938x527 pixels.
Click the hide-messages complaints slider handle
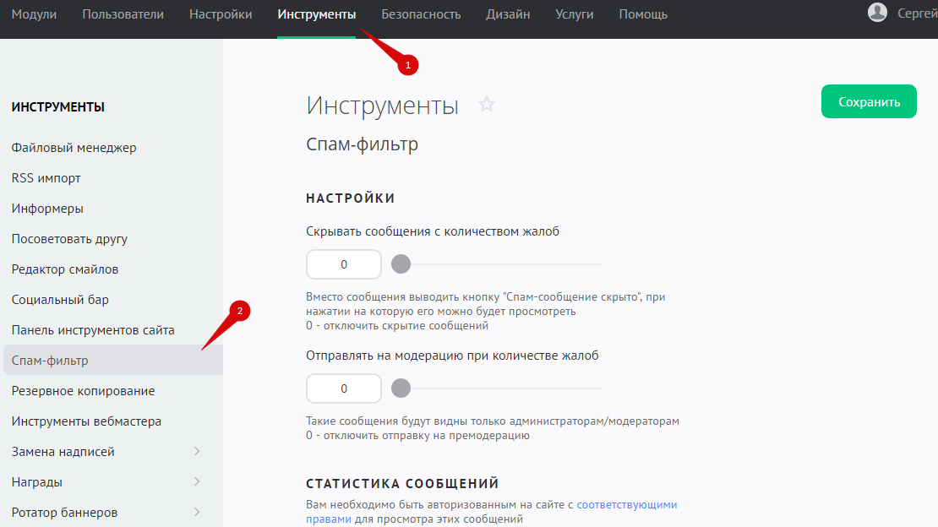401,264
